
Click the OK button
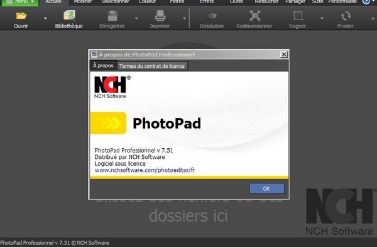pyautogui.click(x=266, y=188)
